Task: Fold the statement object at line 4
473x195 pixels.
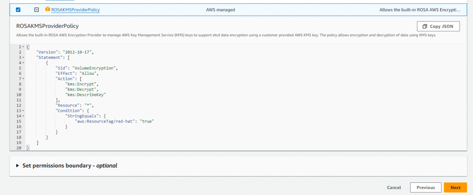Action: click(23, 63)
